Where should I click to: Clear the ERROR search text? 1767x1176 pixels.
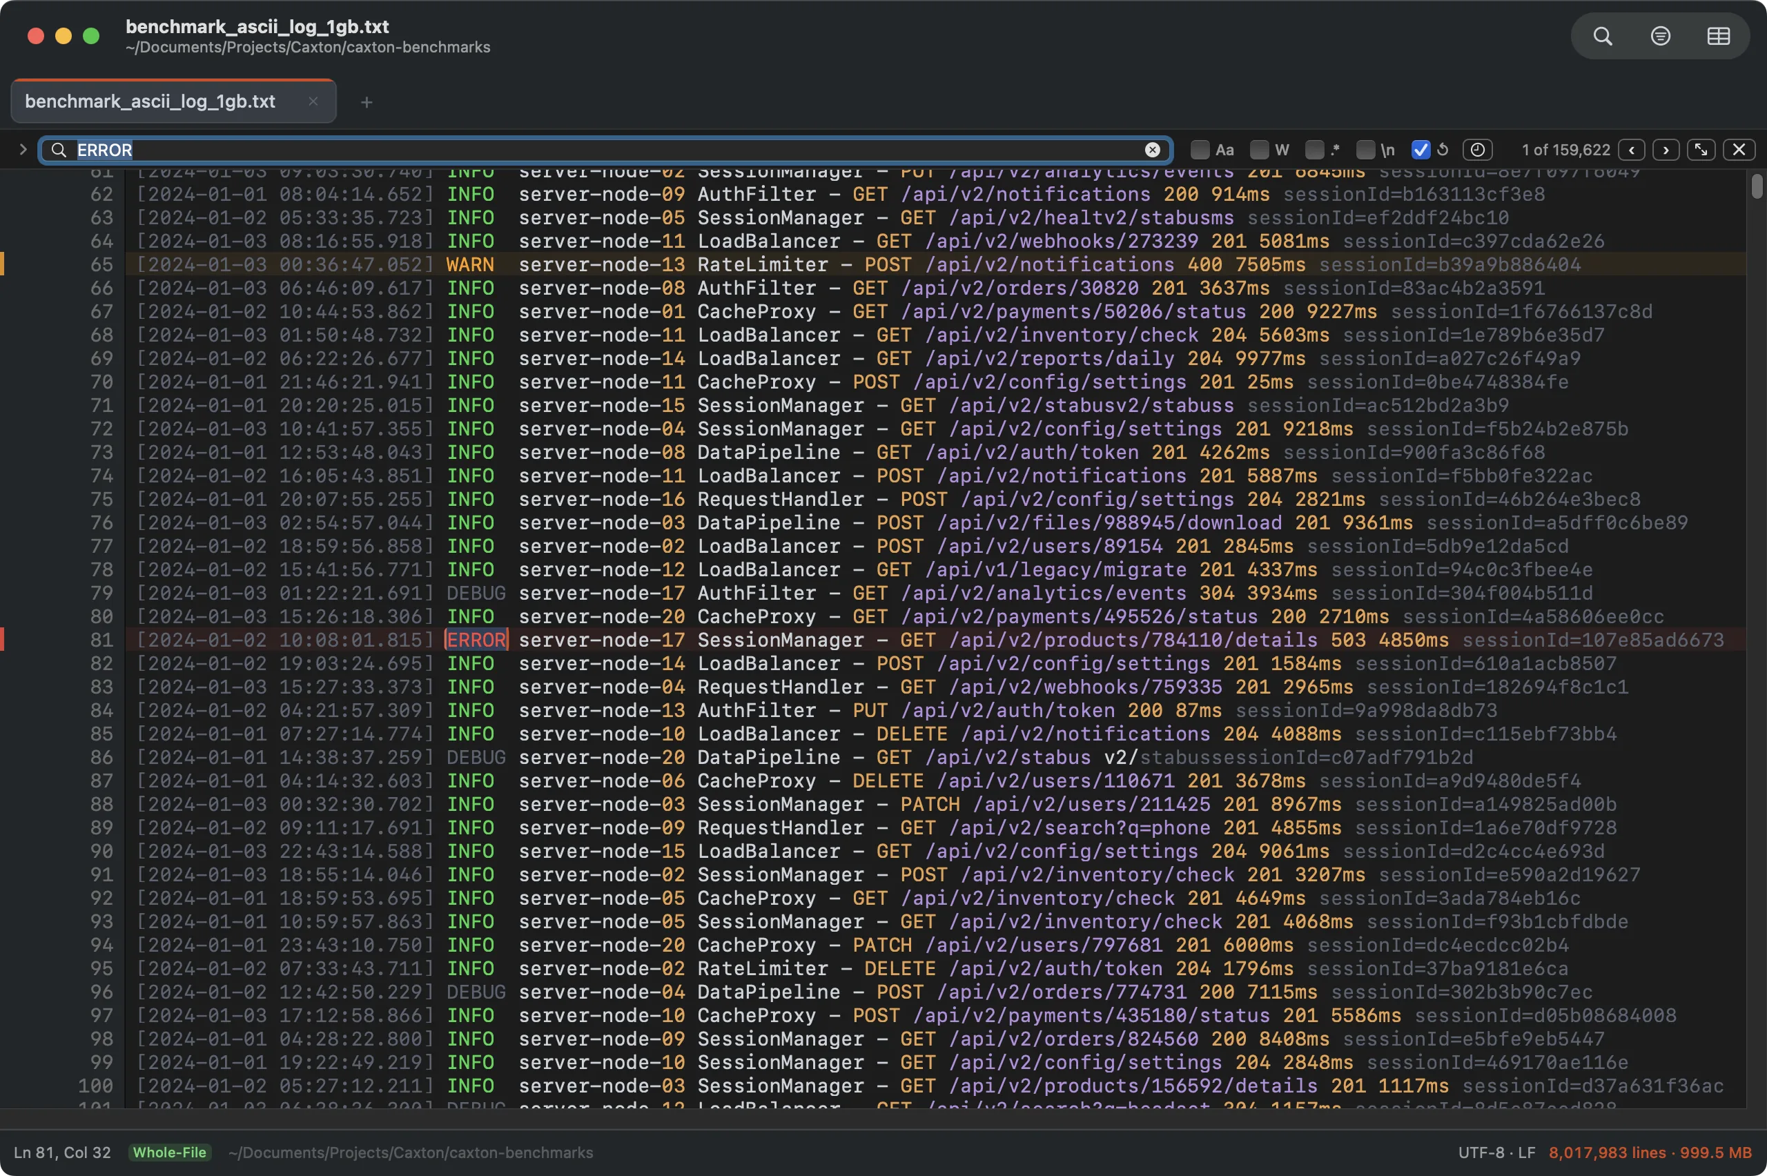[1153, 150]
